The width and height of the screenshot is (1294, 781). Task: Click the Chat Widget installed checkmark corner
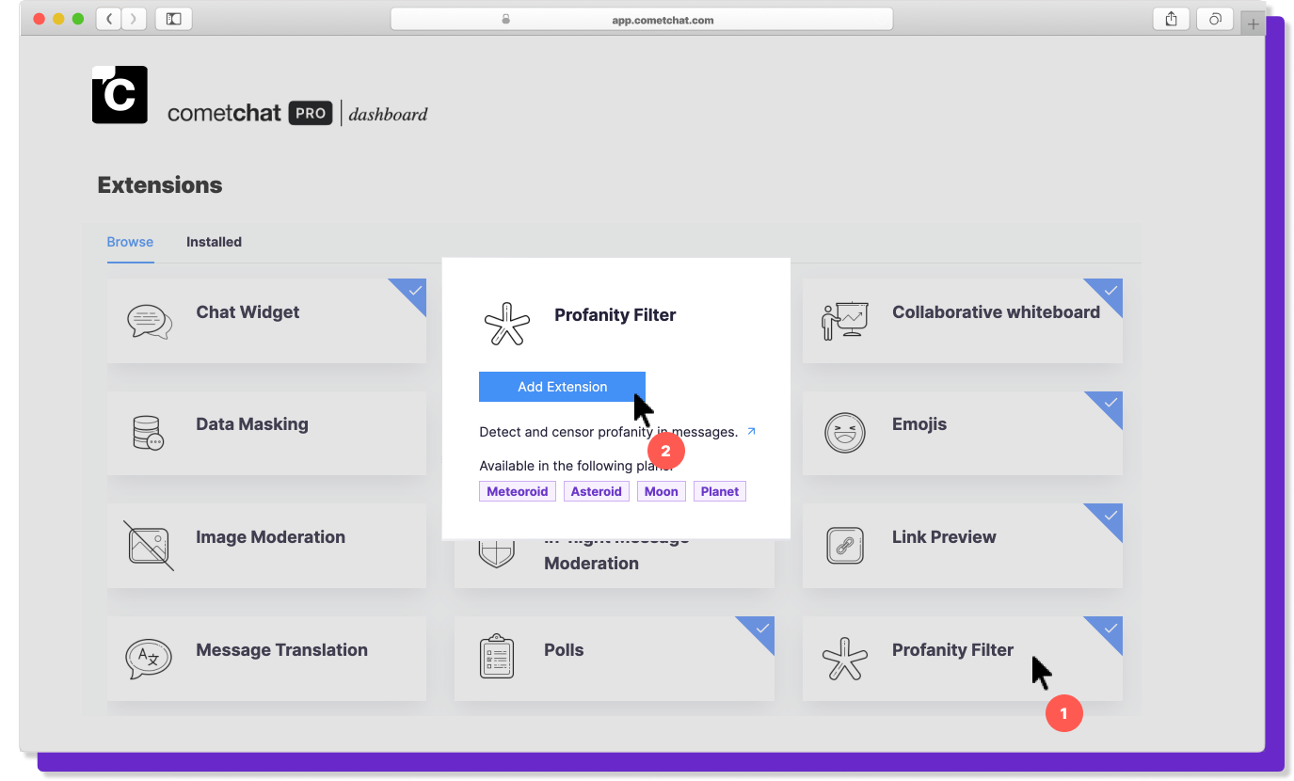pyautogui.click(x=412, y=292)
